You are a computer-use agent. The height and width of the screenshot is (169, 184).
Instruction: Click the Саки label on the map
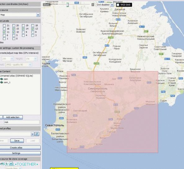[x=61, y=71]
